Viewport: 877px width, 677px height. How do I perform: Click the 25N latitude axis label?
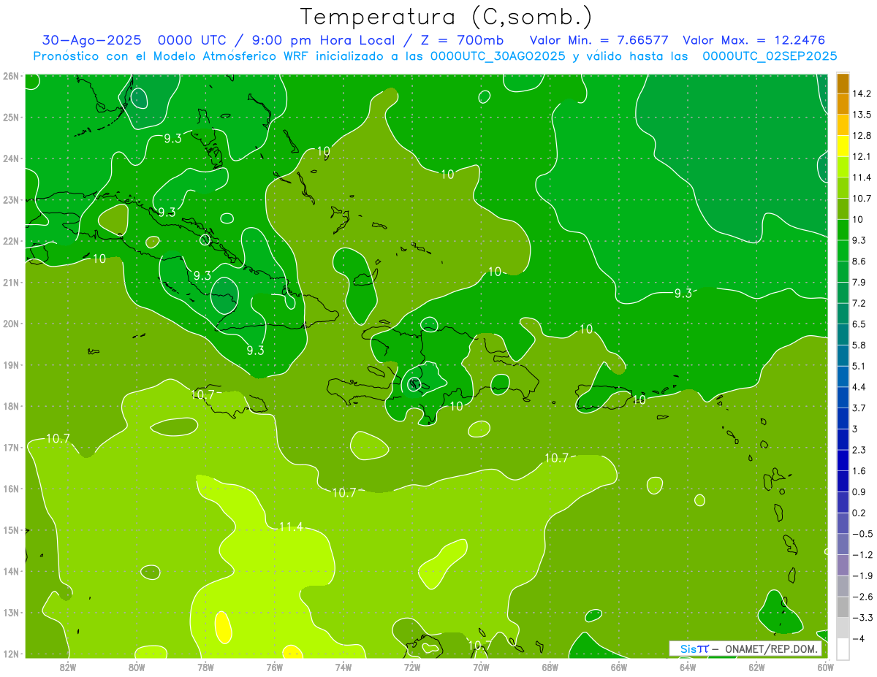pos(10,117)
